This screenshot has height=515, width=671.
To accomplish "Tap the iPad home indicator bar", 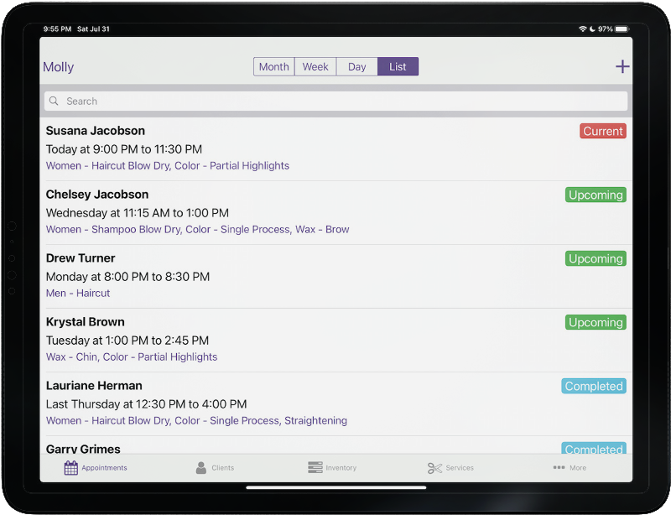I will point(336,487).
